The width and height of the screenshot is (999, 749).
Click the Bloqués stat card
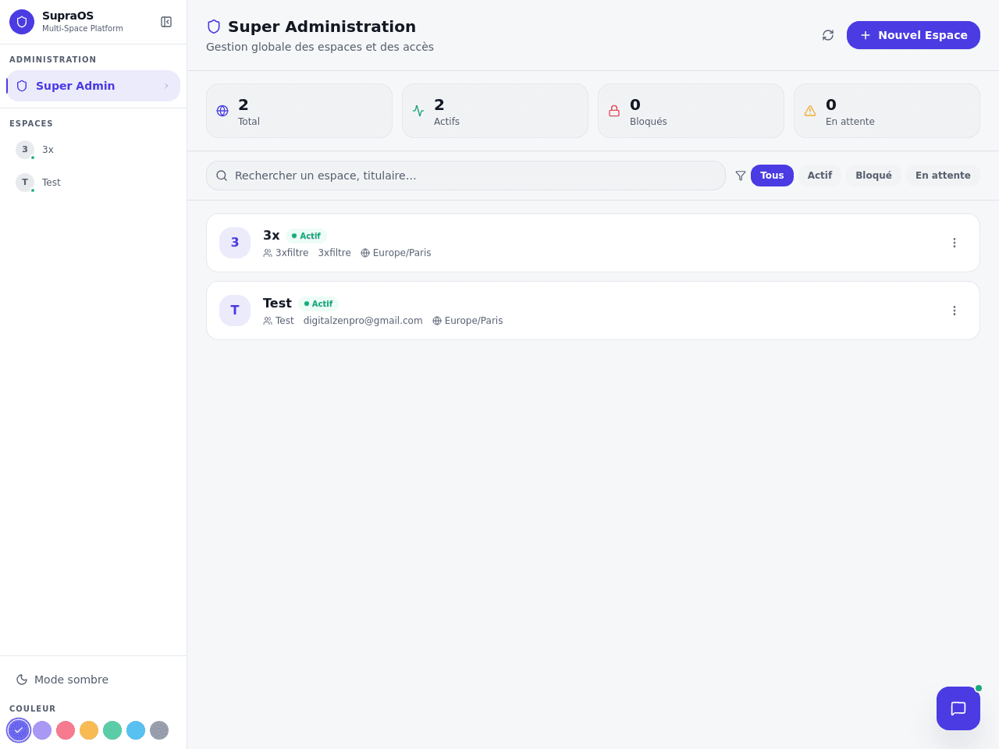pos(691,111)
